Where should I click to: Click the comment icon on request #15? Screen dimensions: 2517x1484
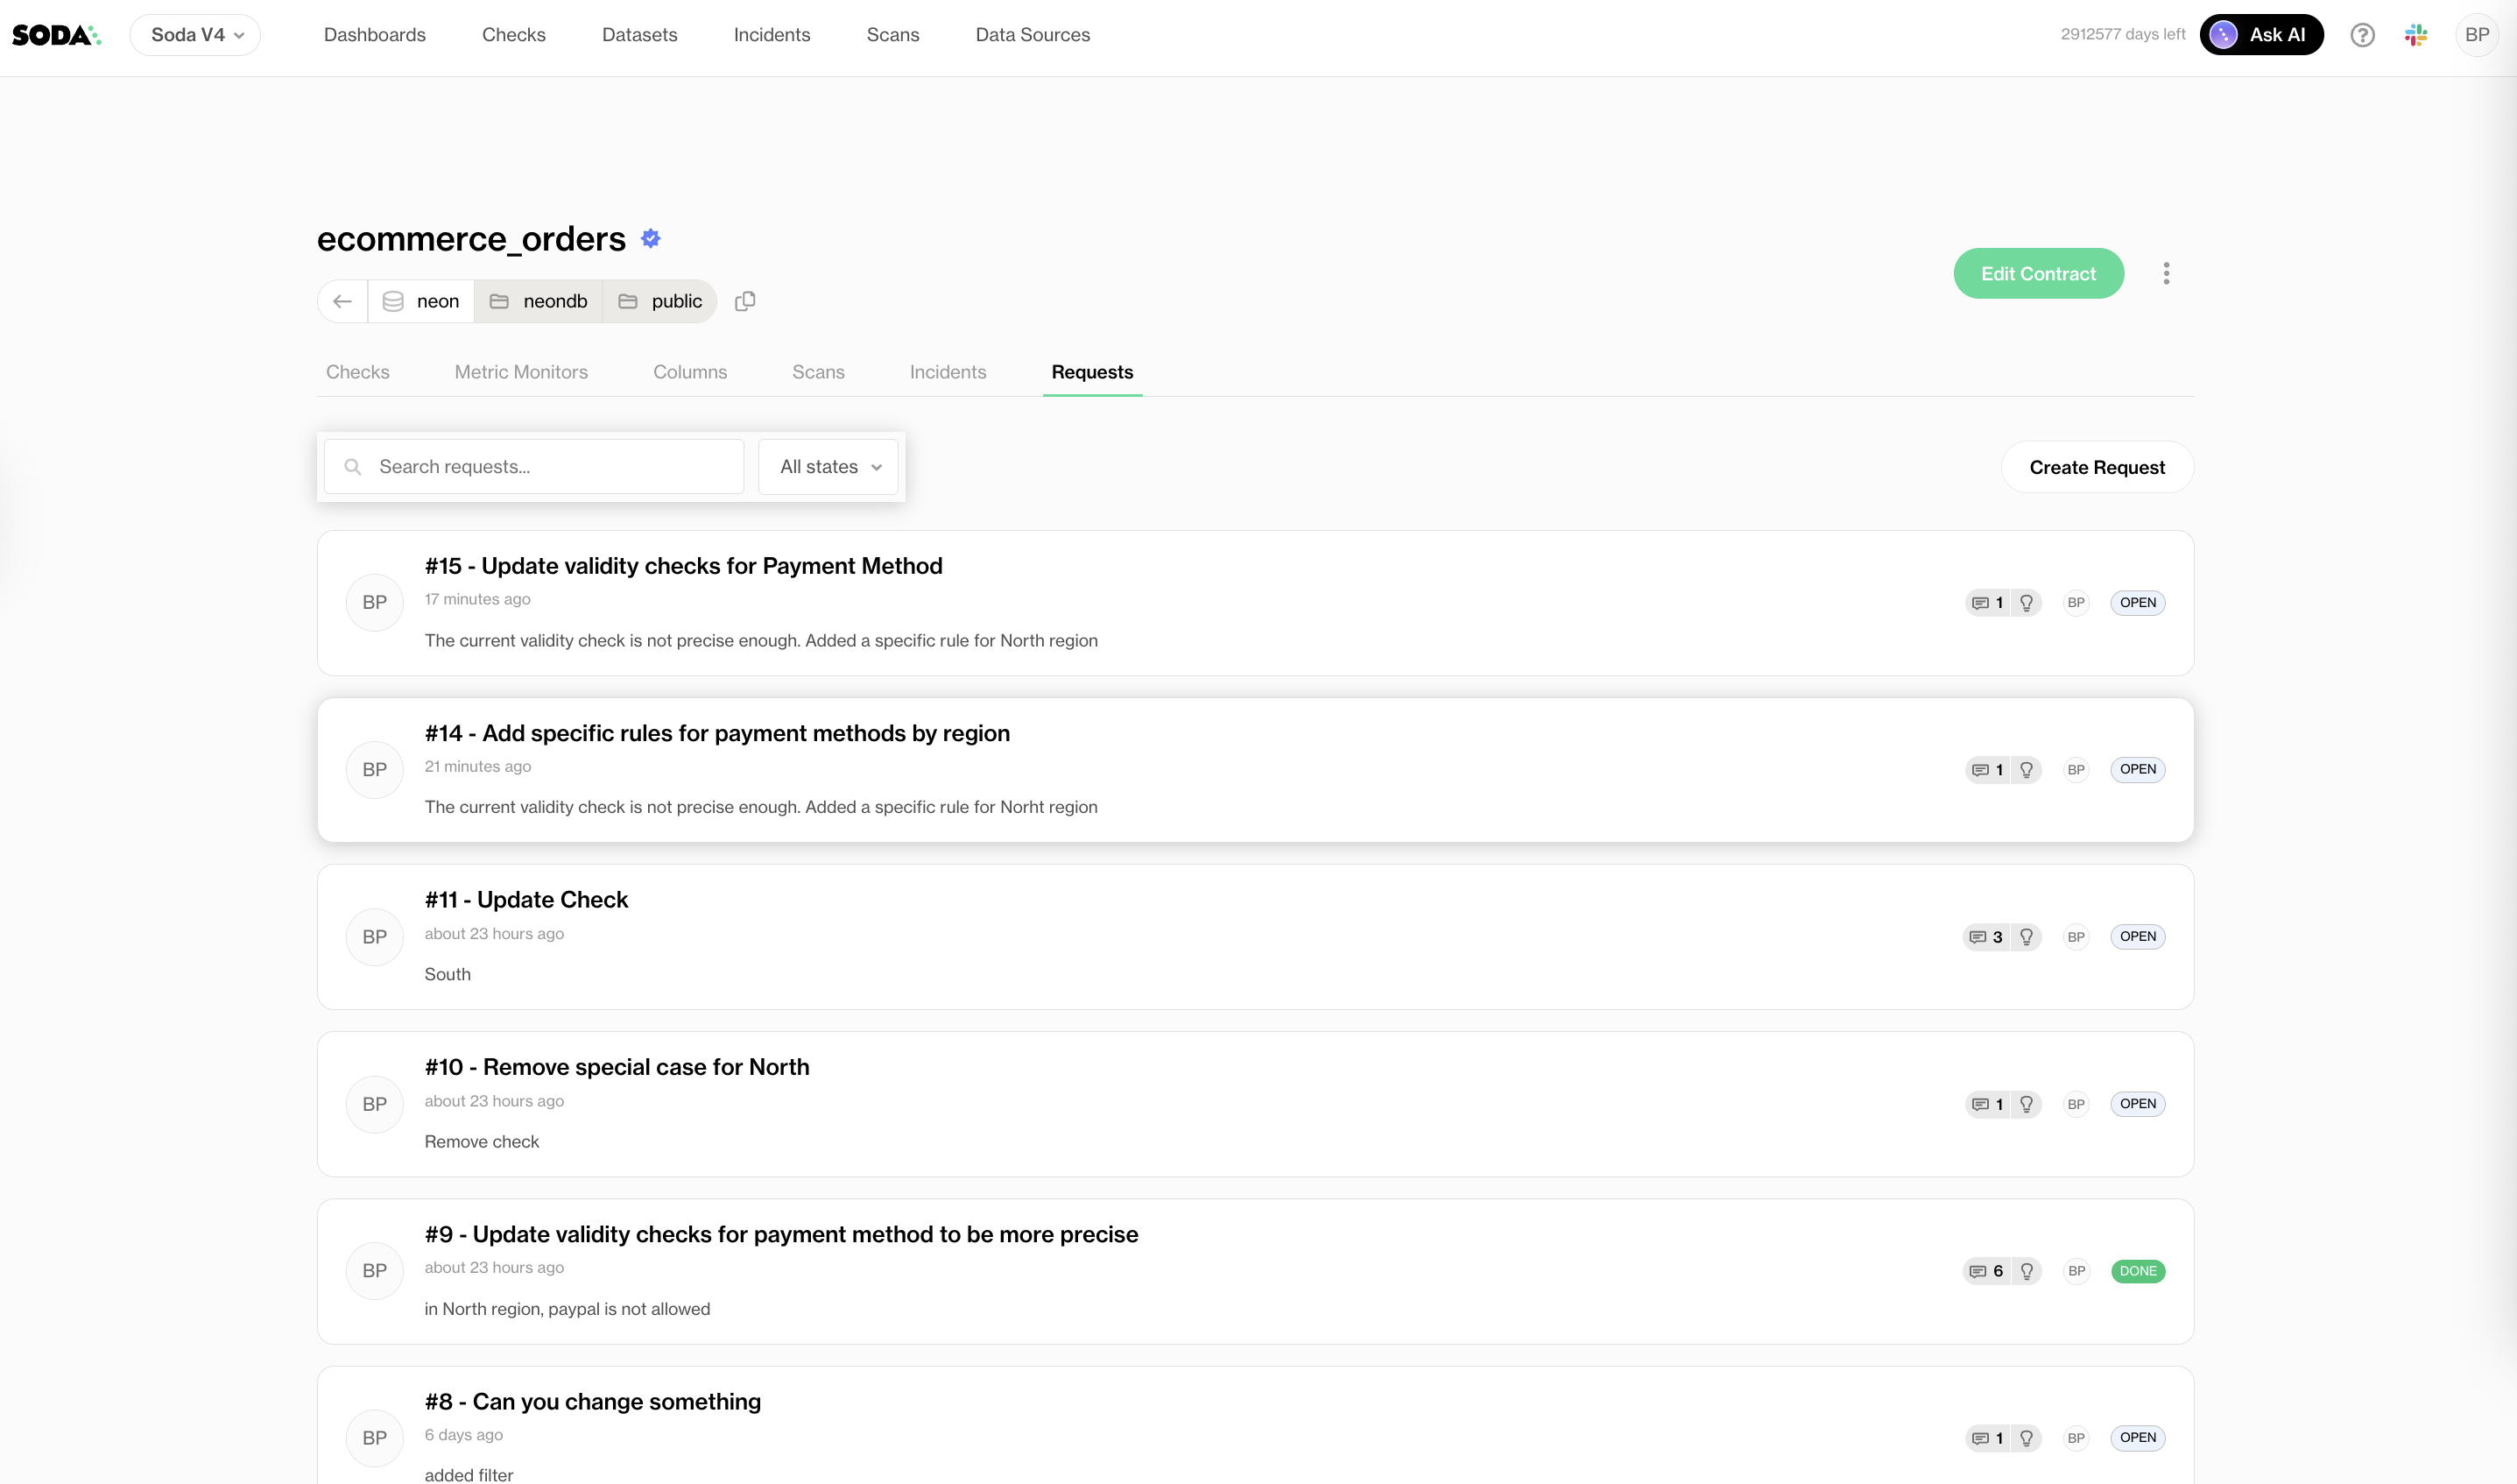tap(1980, 603)
